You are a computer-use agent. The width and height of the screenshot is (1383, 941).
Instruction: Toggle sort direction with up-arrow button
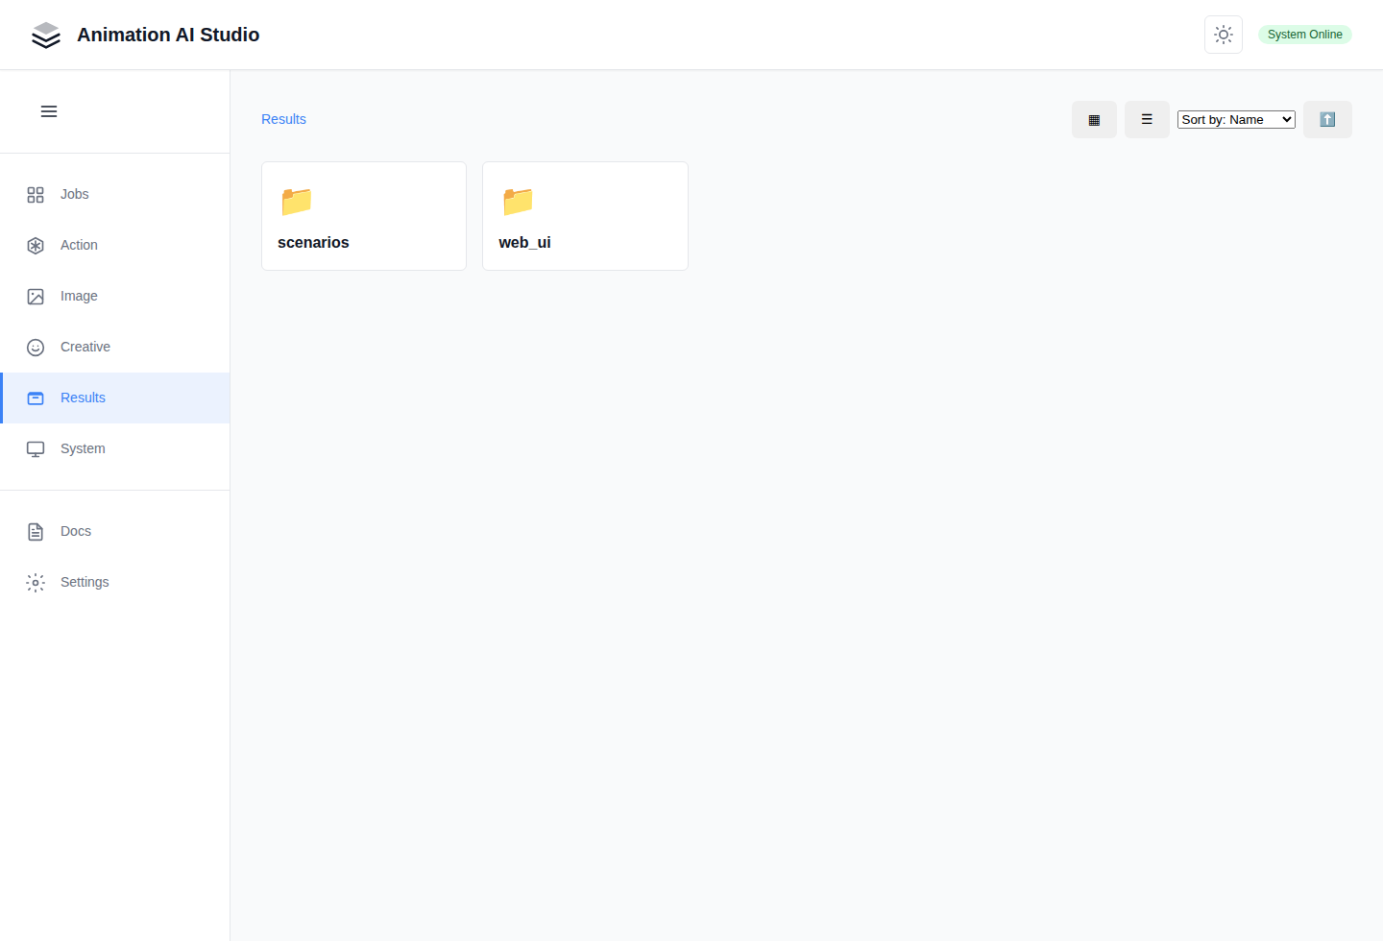(x=1327, y=120)
